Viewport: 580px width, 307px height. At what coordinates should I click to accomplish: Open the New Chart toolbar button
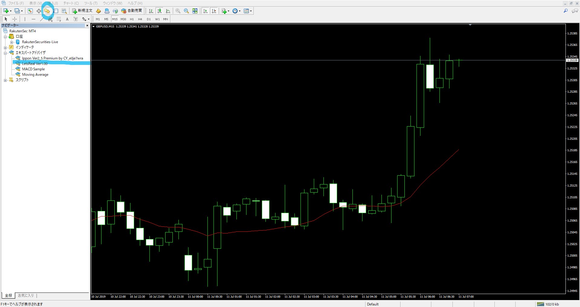point(6,11)
